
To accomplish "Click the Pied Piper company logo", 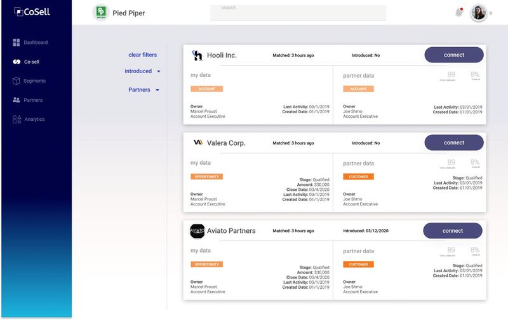I will 101,12.
